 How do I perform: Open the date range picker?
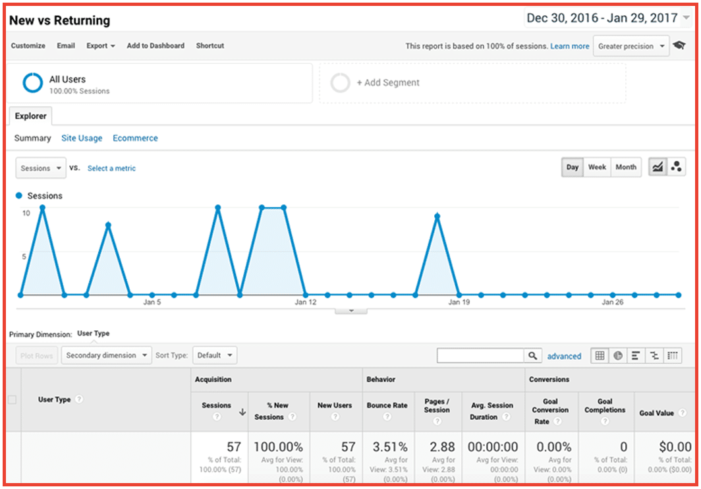607,18
